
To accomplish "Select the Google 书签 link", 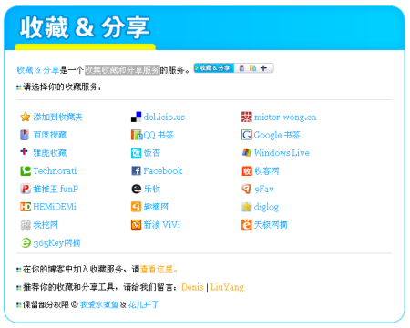I will 277,135.
